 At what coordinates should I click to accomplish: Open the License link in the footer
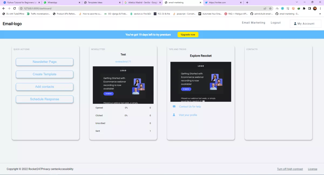tap(312, 169)
